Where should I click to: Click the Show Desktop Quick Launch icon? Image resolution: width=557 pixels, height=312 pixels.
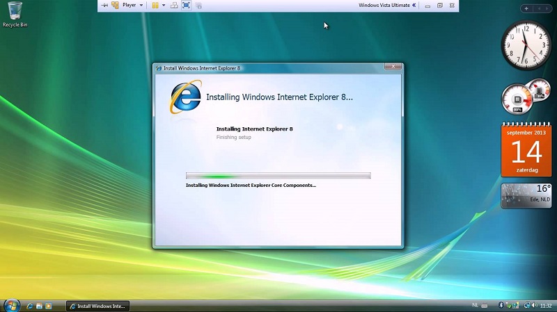pos(39,306)
